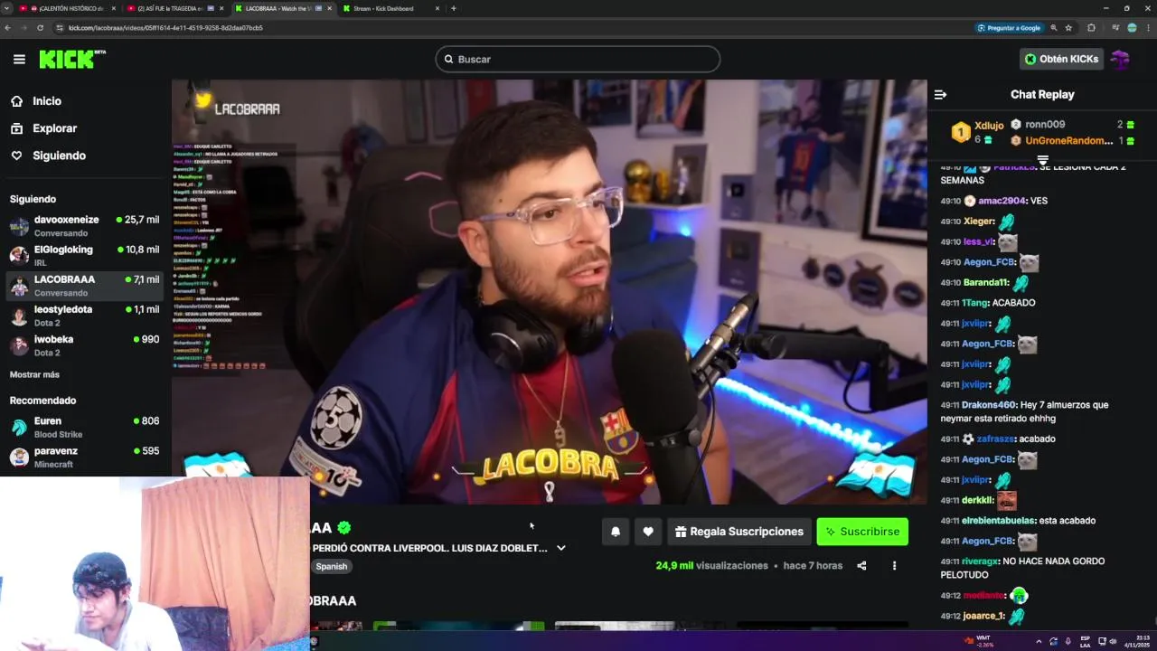Bookmark page with star icon
This screenshot has width=1157, height=651.
pyautogui.click(x=1068, y=28)
